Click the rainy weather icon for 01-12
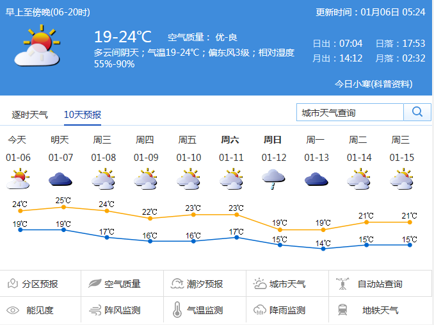Viewport: 434px width, 325px height. tap(273, 179)
